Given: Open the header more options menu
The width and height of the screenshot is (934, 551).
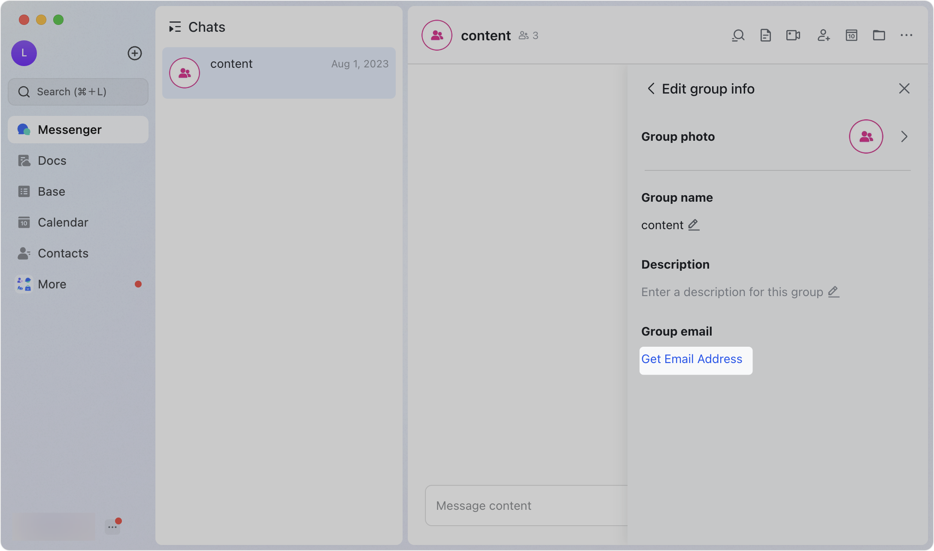Looking at the screenshot, I should click(907, 35).
